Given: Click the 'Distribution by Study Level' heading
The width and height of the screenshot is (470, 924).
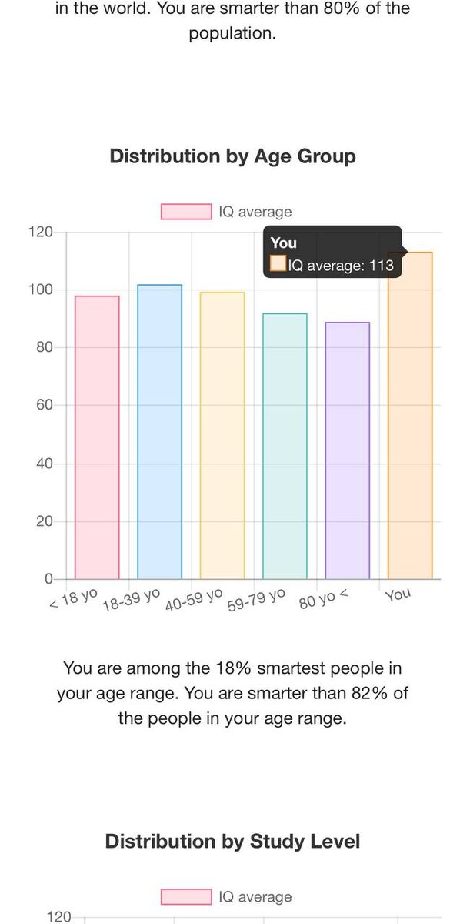Looking at the screenshot, I should [x=232, y=841].
